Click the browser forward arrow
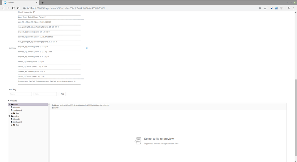 coord(8,8)
